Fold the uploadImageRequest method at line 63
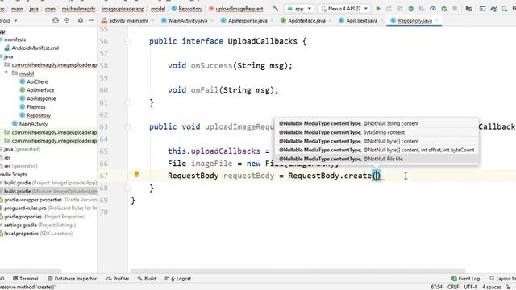Viewport: 516px width, 290px height. tap(127, 127)
